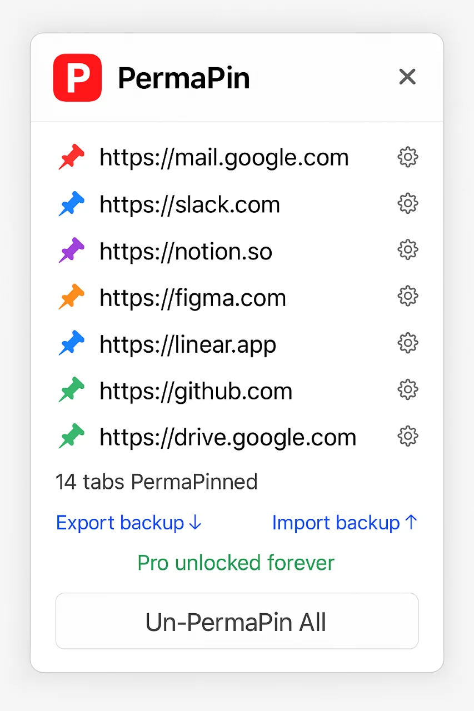Close the PermaPin popup
474x711 pixels.
coord(407,77)
